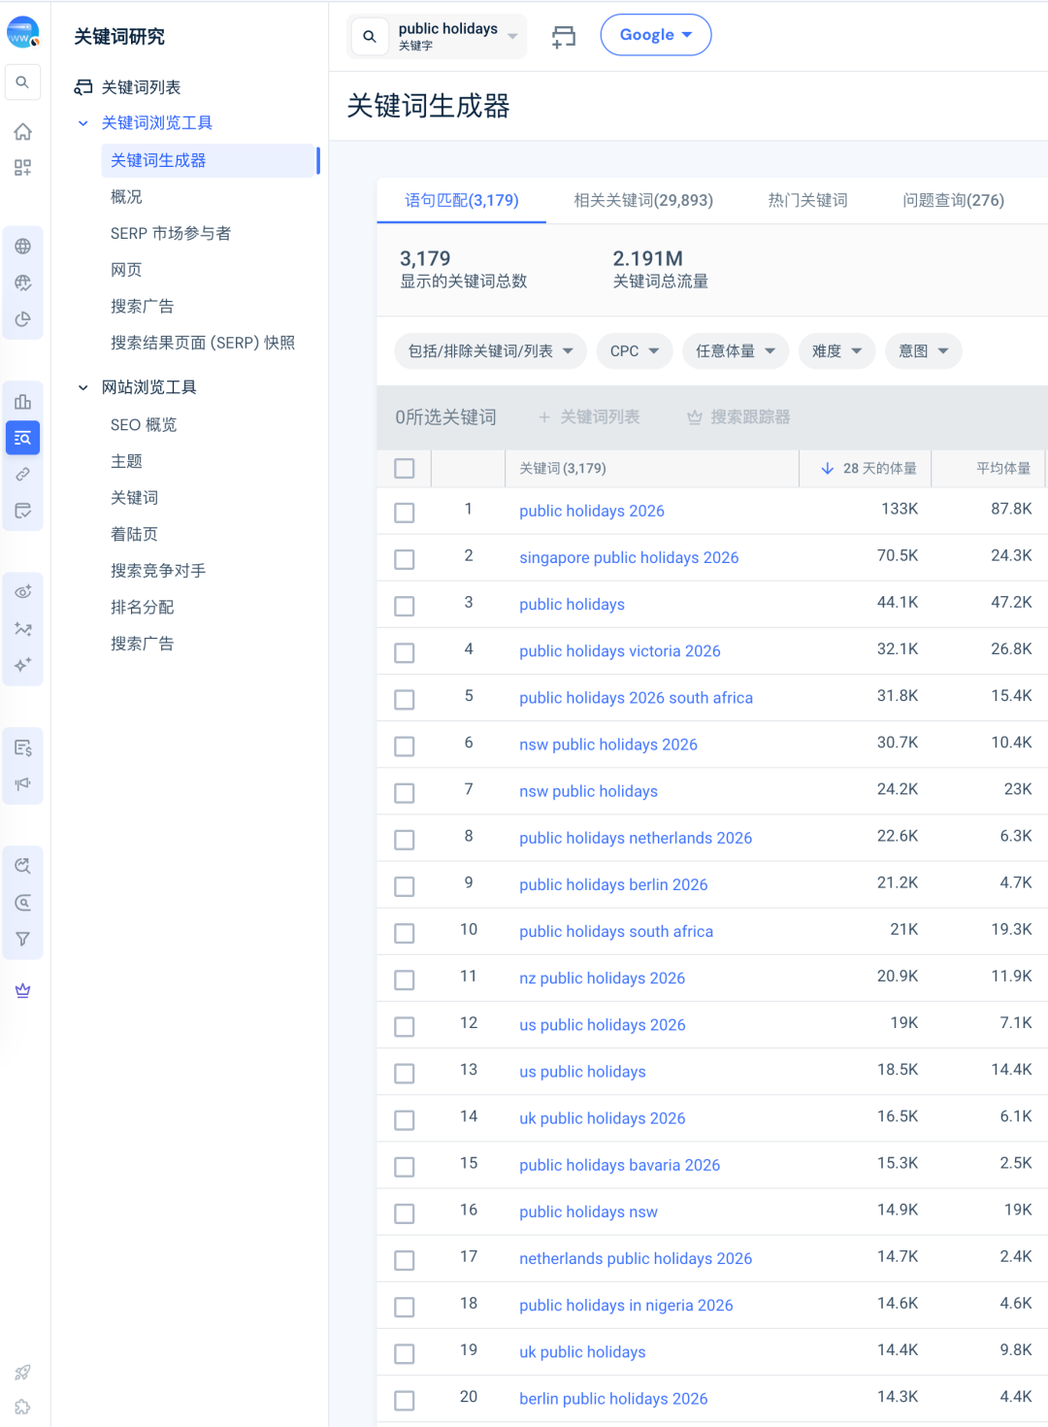
Task: Click the trend line sparkle icon
Action: [x=22, y=629]
